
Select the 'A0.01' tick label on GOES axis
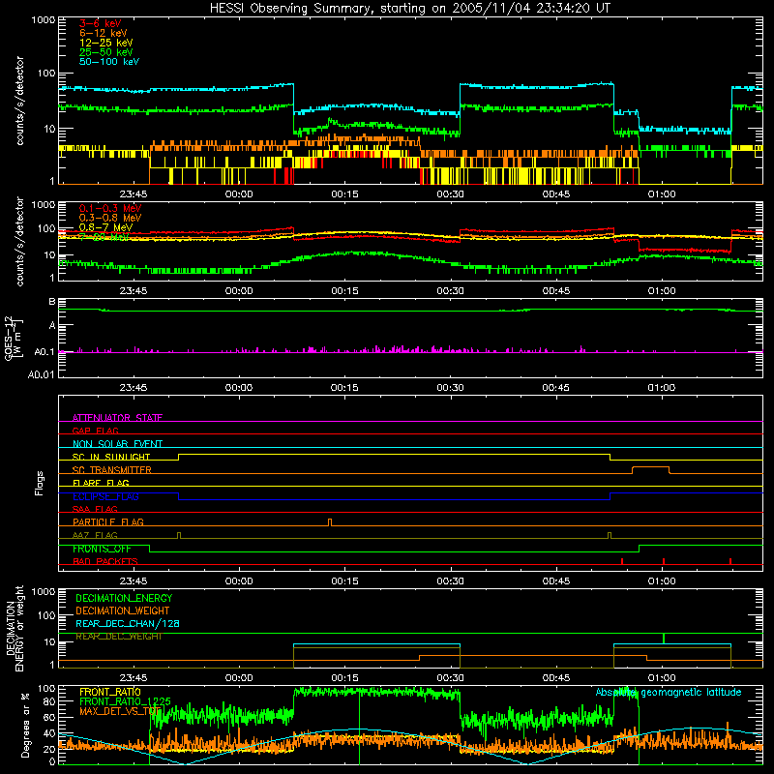point(41,374)
